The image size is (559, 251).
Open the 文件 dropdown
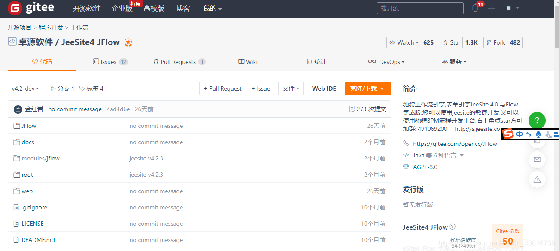point(291,88)
